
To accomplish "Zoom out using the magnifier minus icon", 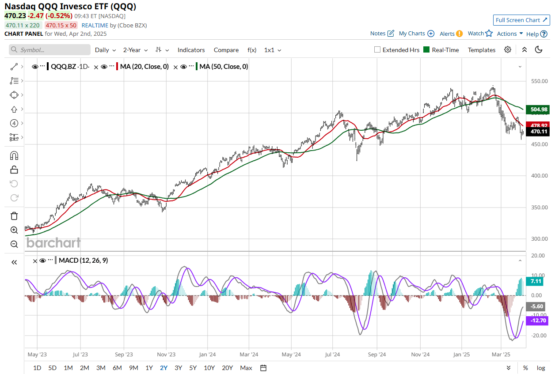I will click(14, 244).
